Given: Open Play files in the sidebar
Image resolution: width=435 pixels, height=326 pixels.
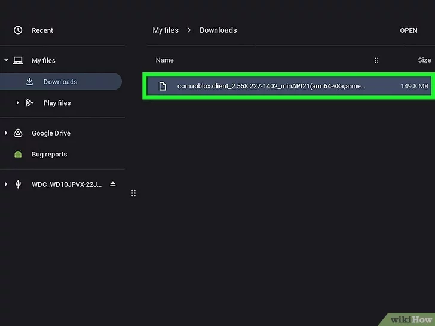Looking at the screenshot, I should pyautogui.click(x=57, y=103).
